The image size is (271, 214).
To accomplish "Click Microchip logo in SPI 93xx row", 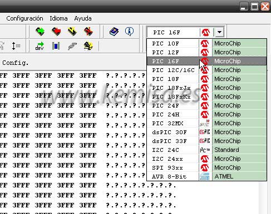I will [205, 167].
